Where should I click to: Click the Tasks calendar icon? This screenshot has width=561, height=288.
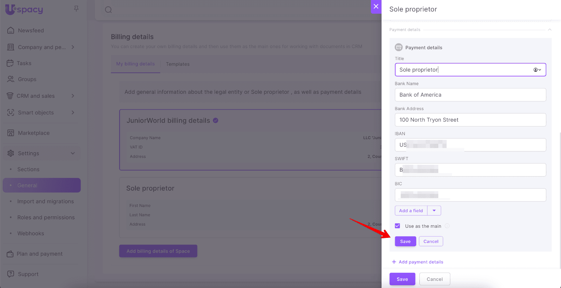point(10,63)
